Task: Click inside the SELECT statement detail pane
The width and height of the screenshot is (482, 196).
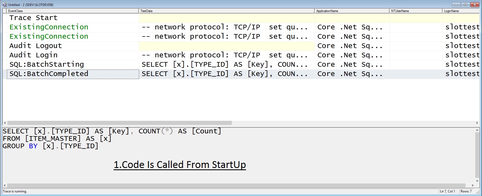Action: click(110, 139)
